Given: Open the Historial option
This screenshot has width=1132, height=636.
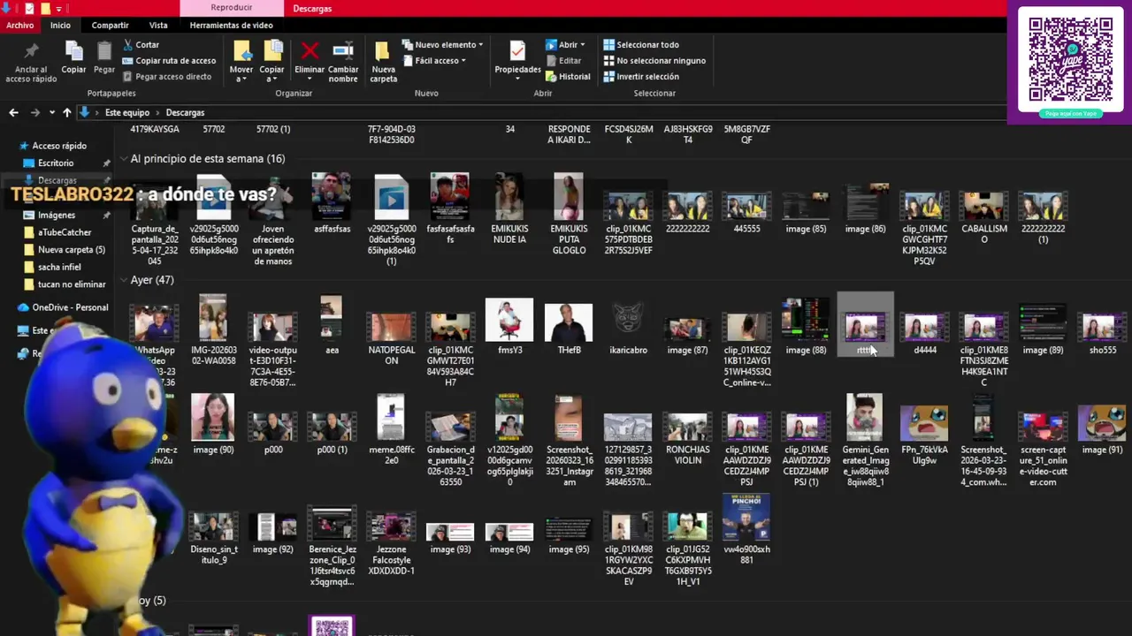Looking at the screenshot, I should click(x=568, y=76).
